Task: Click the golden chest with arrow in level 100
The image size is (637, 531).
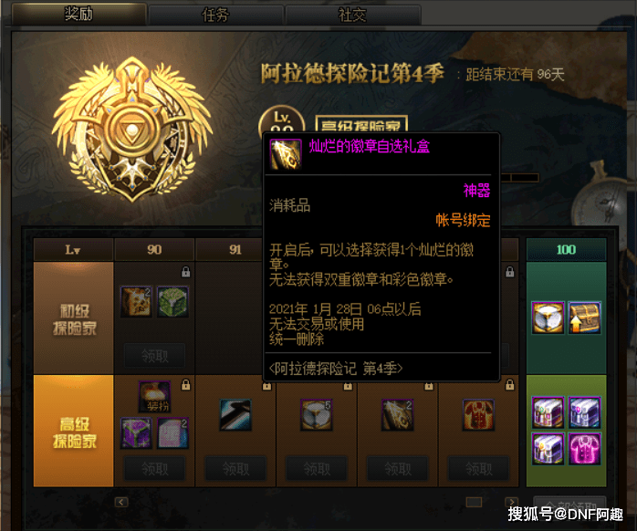Action: (584, 318)
